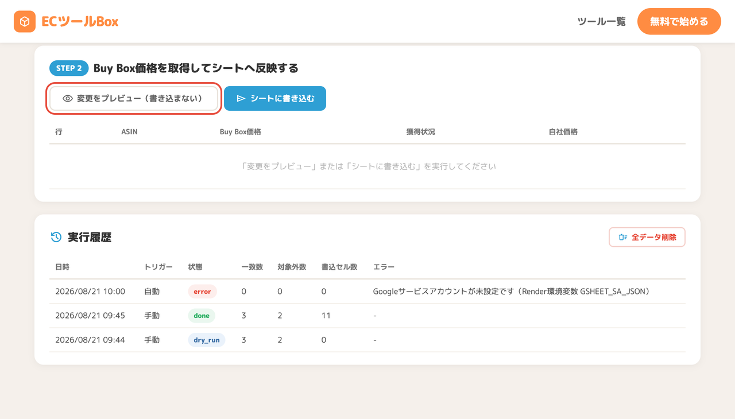Click the 書込セル数 column header
The height and width of the screenshot is (419, 735).
click(339, 267)
